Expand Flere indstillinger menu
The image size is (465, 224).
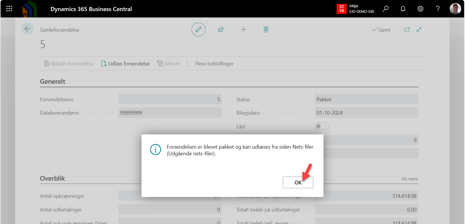[214, 64]
